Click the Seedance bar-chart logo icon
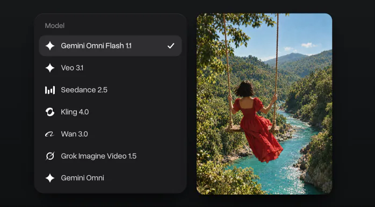375x207 pixels. [50, 90]
